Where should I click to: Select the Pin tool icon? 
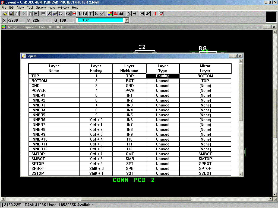point(80,14)
